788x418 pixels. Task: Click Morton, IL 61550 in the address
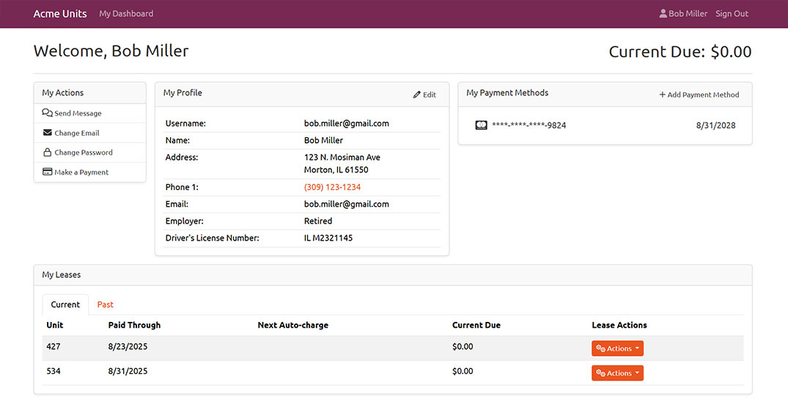click(x=336, y=170)
